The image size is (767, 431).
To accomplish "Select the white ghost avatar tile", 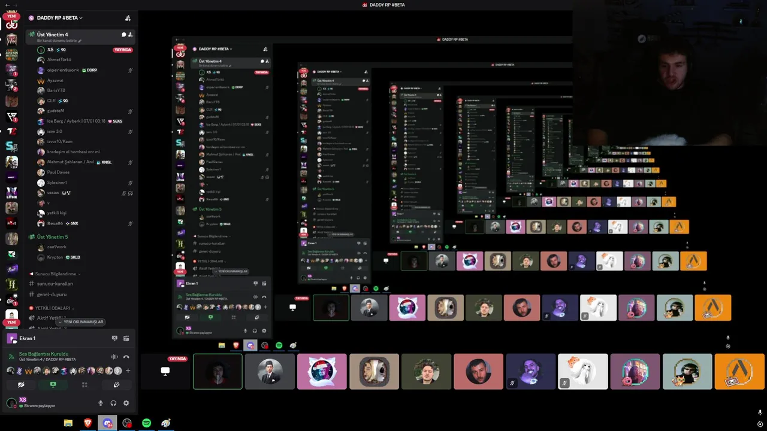I will point(582,371).
